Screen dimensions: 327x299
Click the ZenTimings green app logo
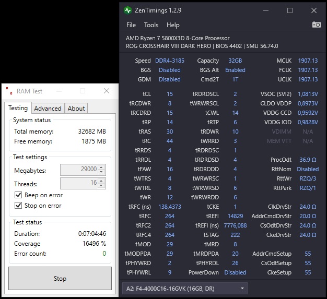click(127, 10)
